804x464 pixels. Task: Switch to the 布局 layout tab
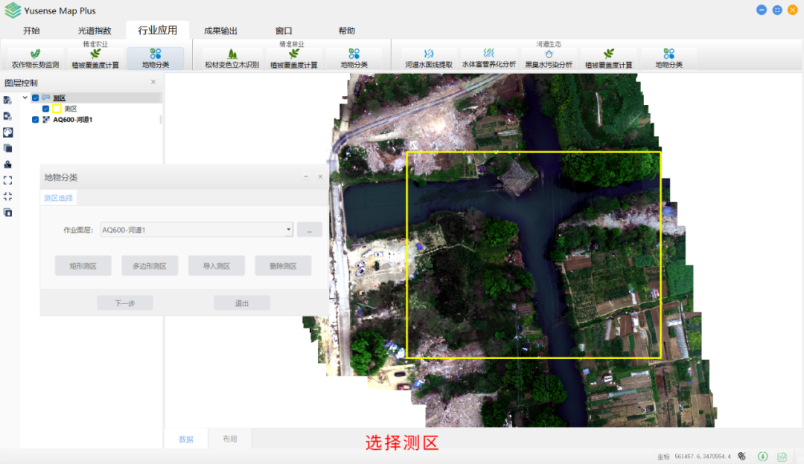pyautogui.click(x=229, y=439)
